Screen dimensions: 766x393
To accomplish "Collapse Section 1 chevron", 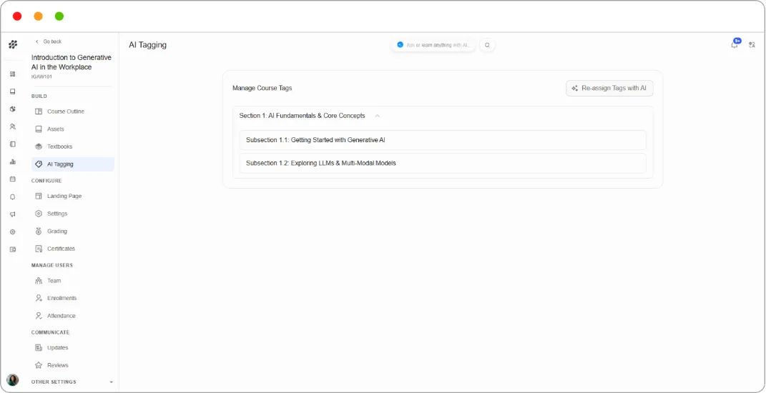I will pos(377,116).
